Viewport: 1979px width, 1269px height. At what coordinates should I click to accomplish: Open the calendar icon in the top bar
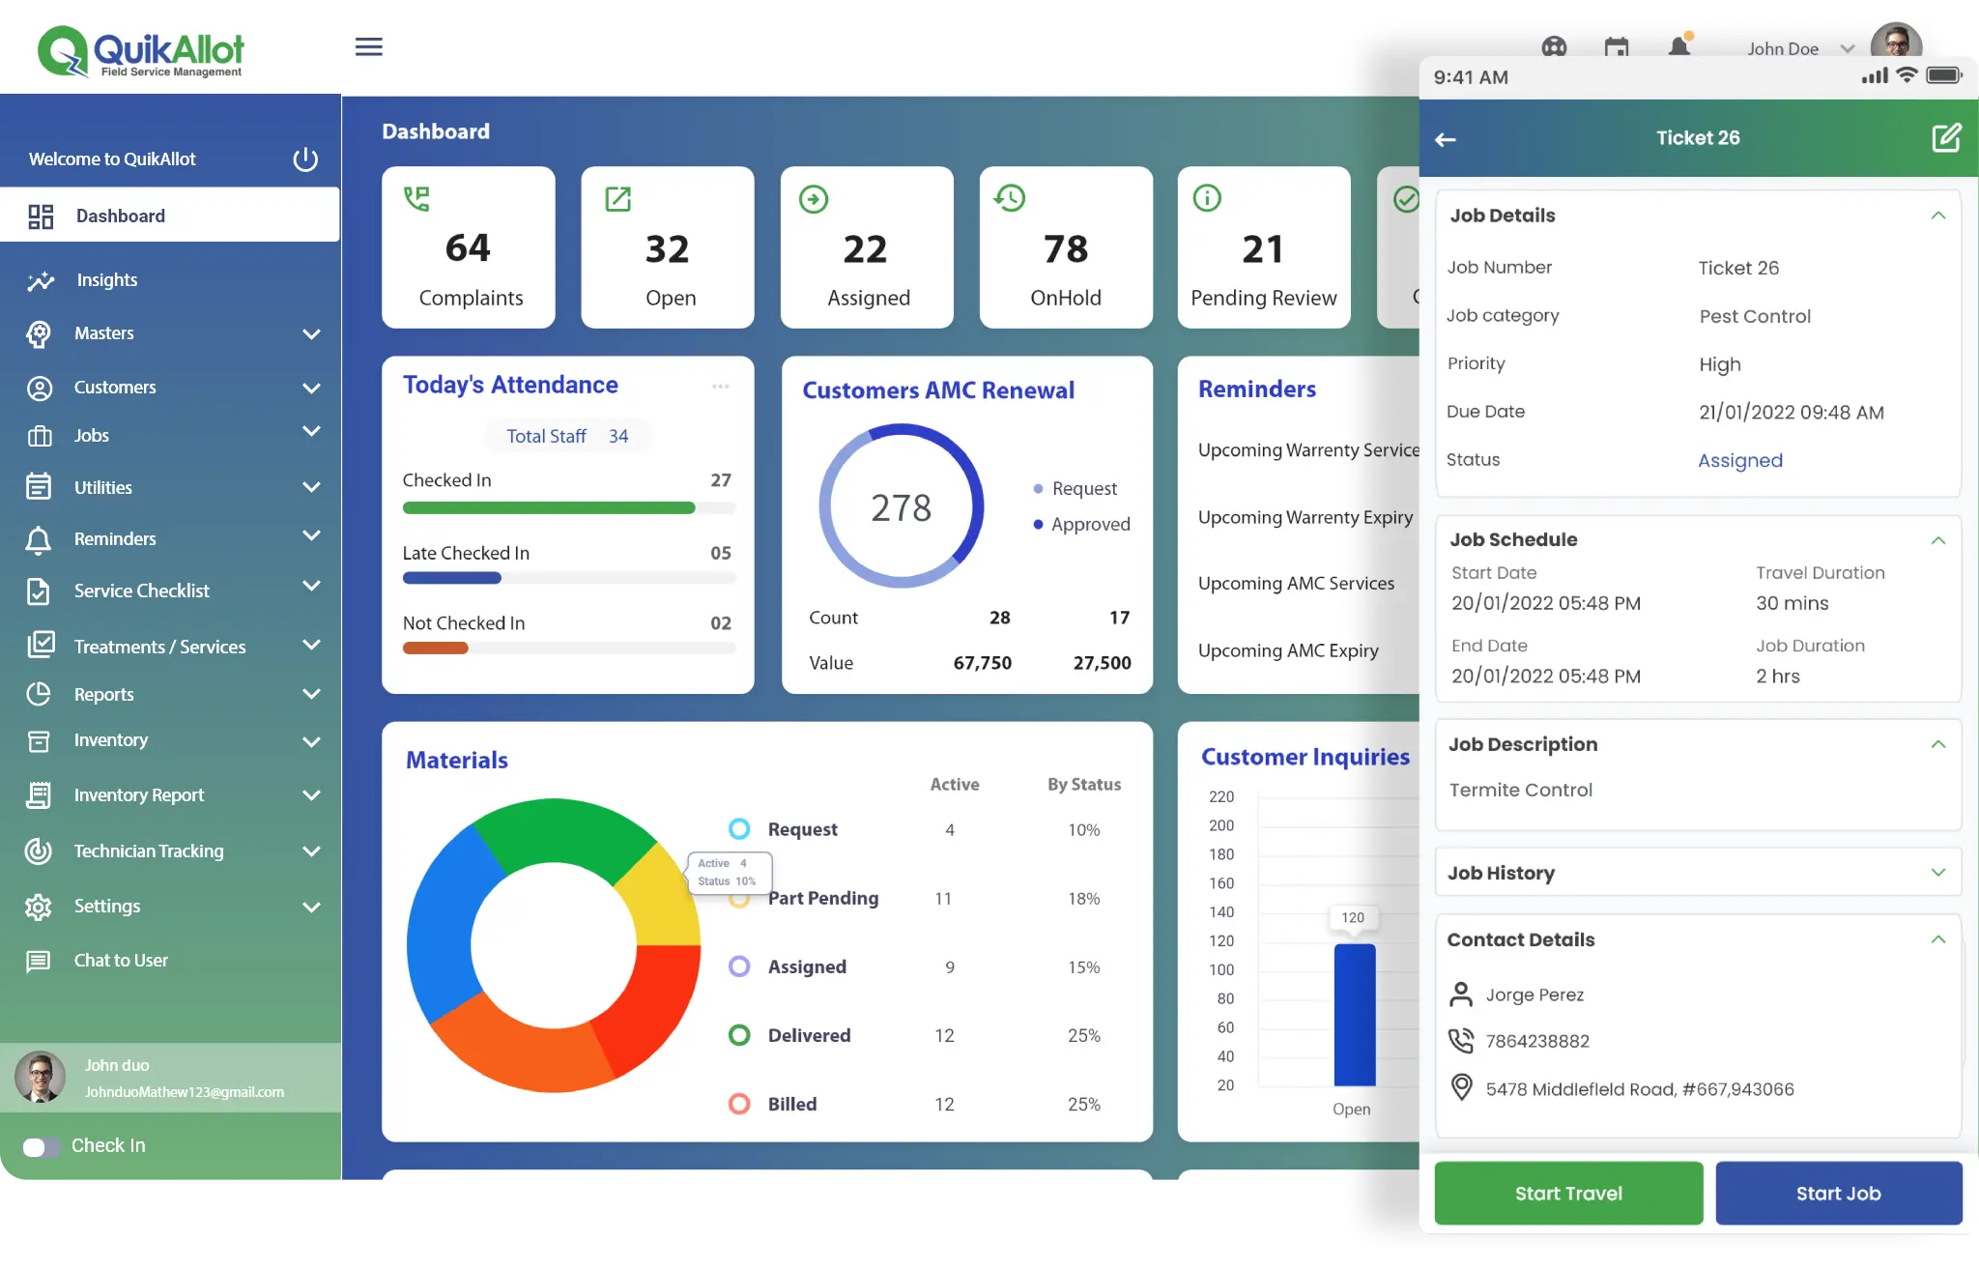[x=1617, y=46]
